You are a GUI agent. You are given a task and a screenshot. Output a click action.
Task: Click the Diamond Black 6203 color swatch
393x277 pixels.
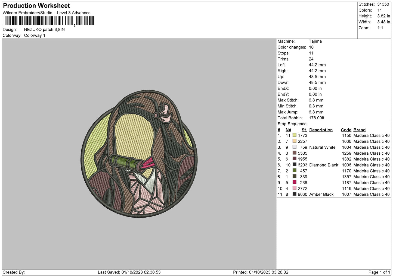pos(294,165)
